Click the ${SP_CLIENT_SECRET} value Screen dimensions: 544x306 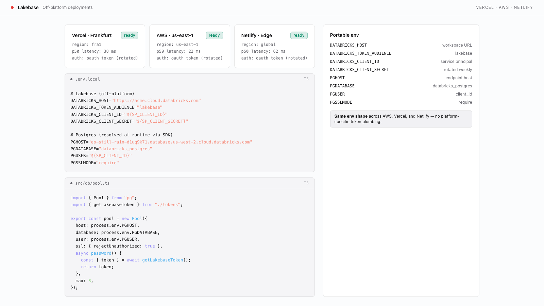click(x=161, y=121)
